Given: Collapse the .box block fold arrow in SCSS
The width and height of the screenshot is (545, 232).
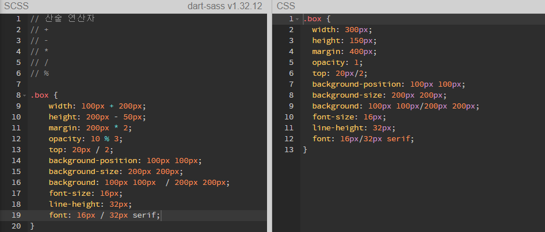Looking at the screenshot, I should tap(24, 95).
